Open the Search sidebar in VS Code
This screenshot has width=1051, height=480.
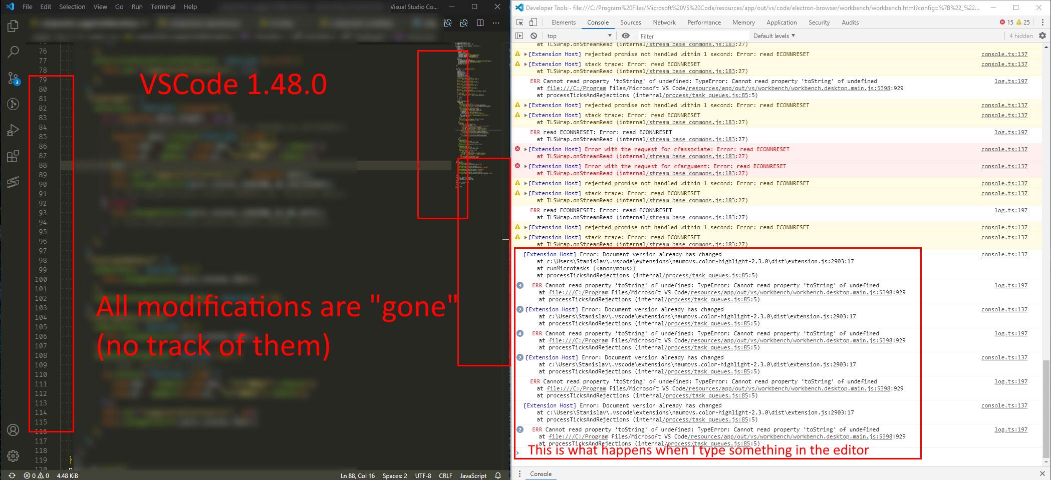[13, 52]
